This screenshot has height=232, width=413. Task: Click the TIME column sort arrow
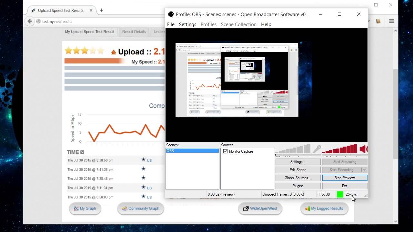tap(82, 152)
